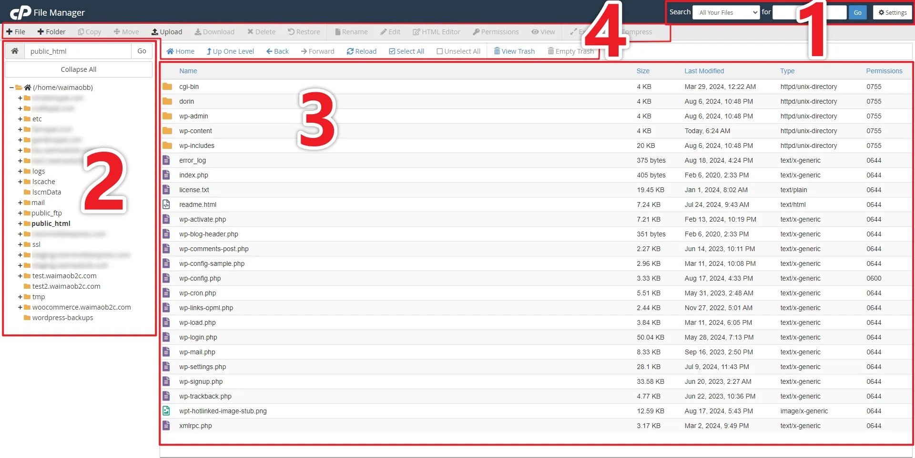Empty the Trash using its icon
Screen dimensions: 915x458
point(571,51)
